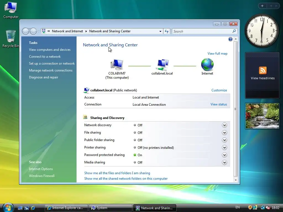
Task: Click Connect to a network
Action: tap(45, 56)
